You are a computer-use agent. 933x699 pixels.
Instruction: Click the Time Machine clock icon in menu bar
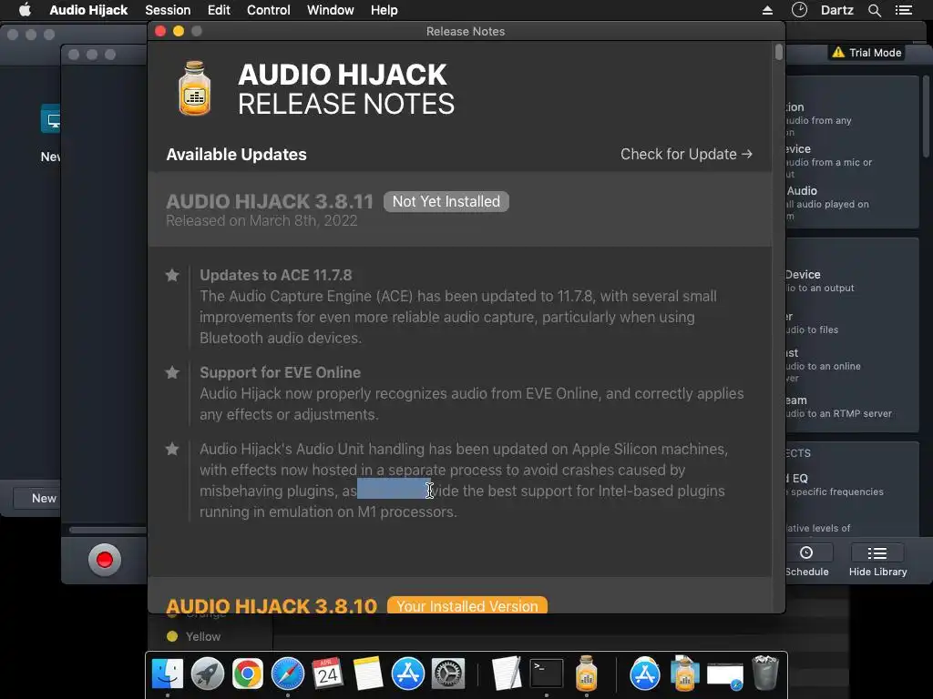click(799, 9)
